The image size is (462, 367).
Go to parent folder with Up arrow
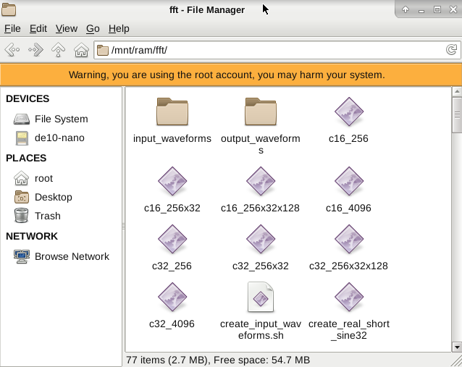(x=59, y=50)
